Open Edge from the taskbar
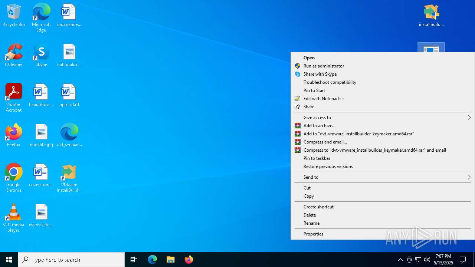 tap(153, 260)
